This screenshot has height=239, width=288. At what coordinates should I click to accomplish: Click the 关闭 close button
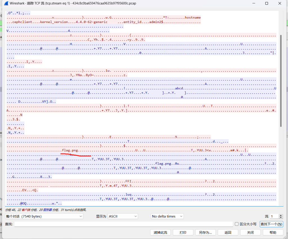coord(250,233)
